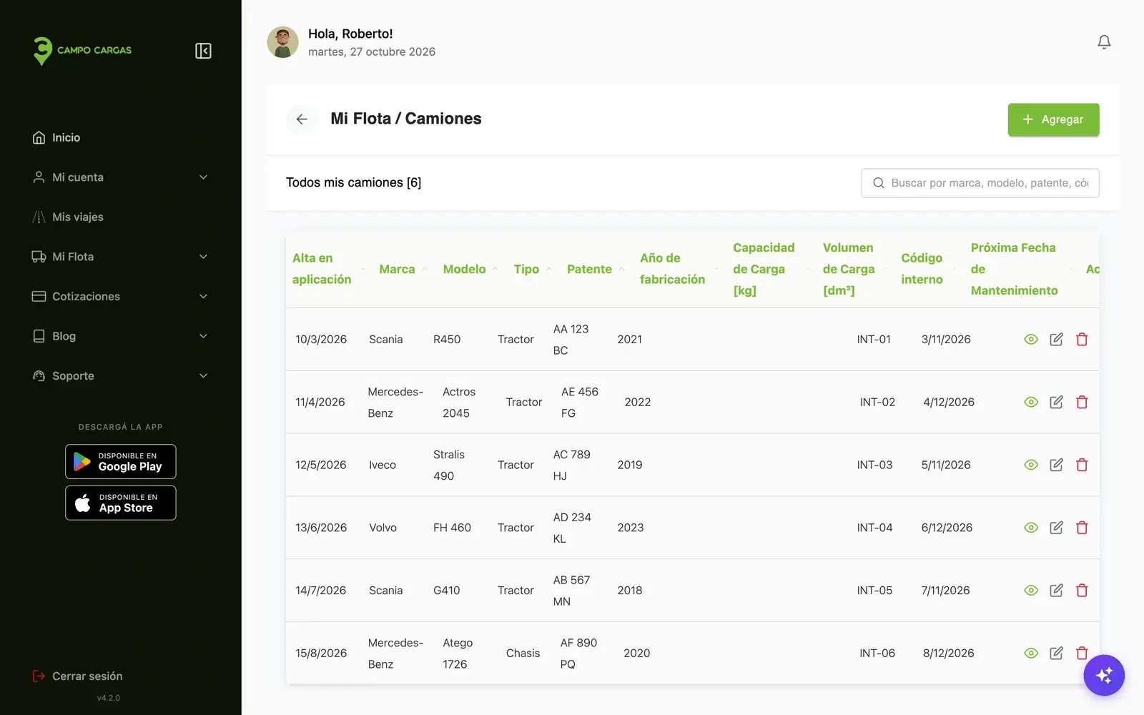
Task: Edit the INT-06 Atego 1726 truck
Action: coord(1056,654)
